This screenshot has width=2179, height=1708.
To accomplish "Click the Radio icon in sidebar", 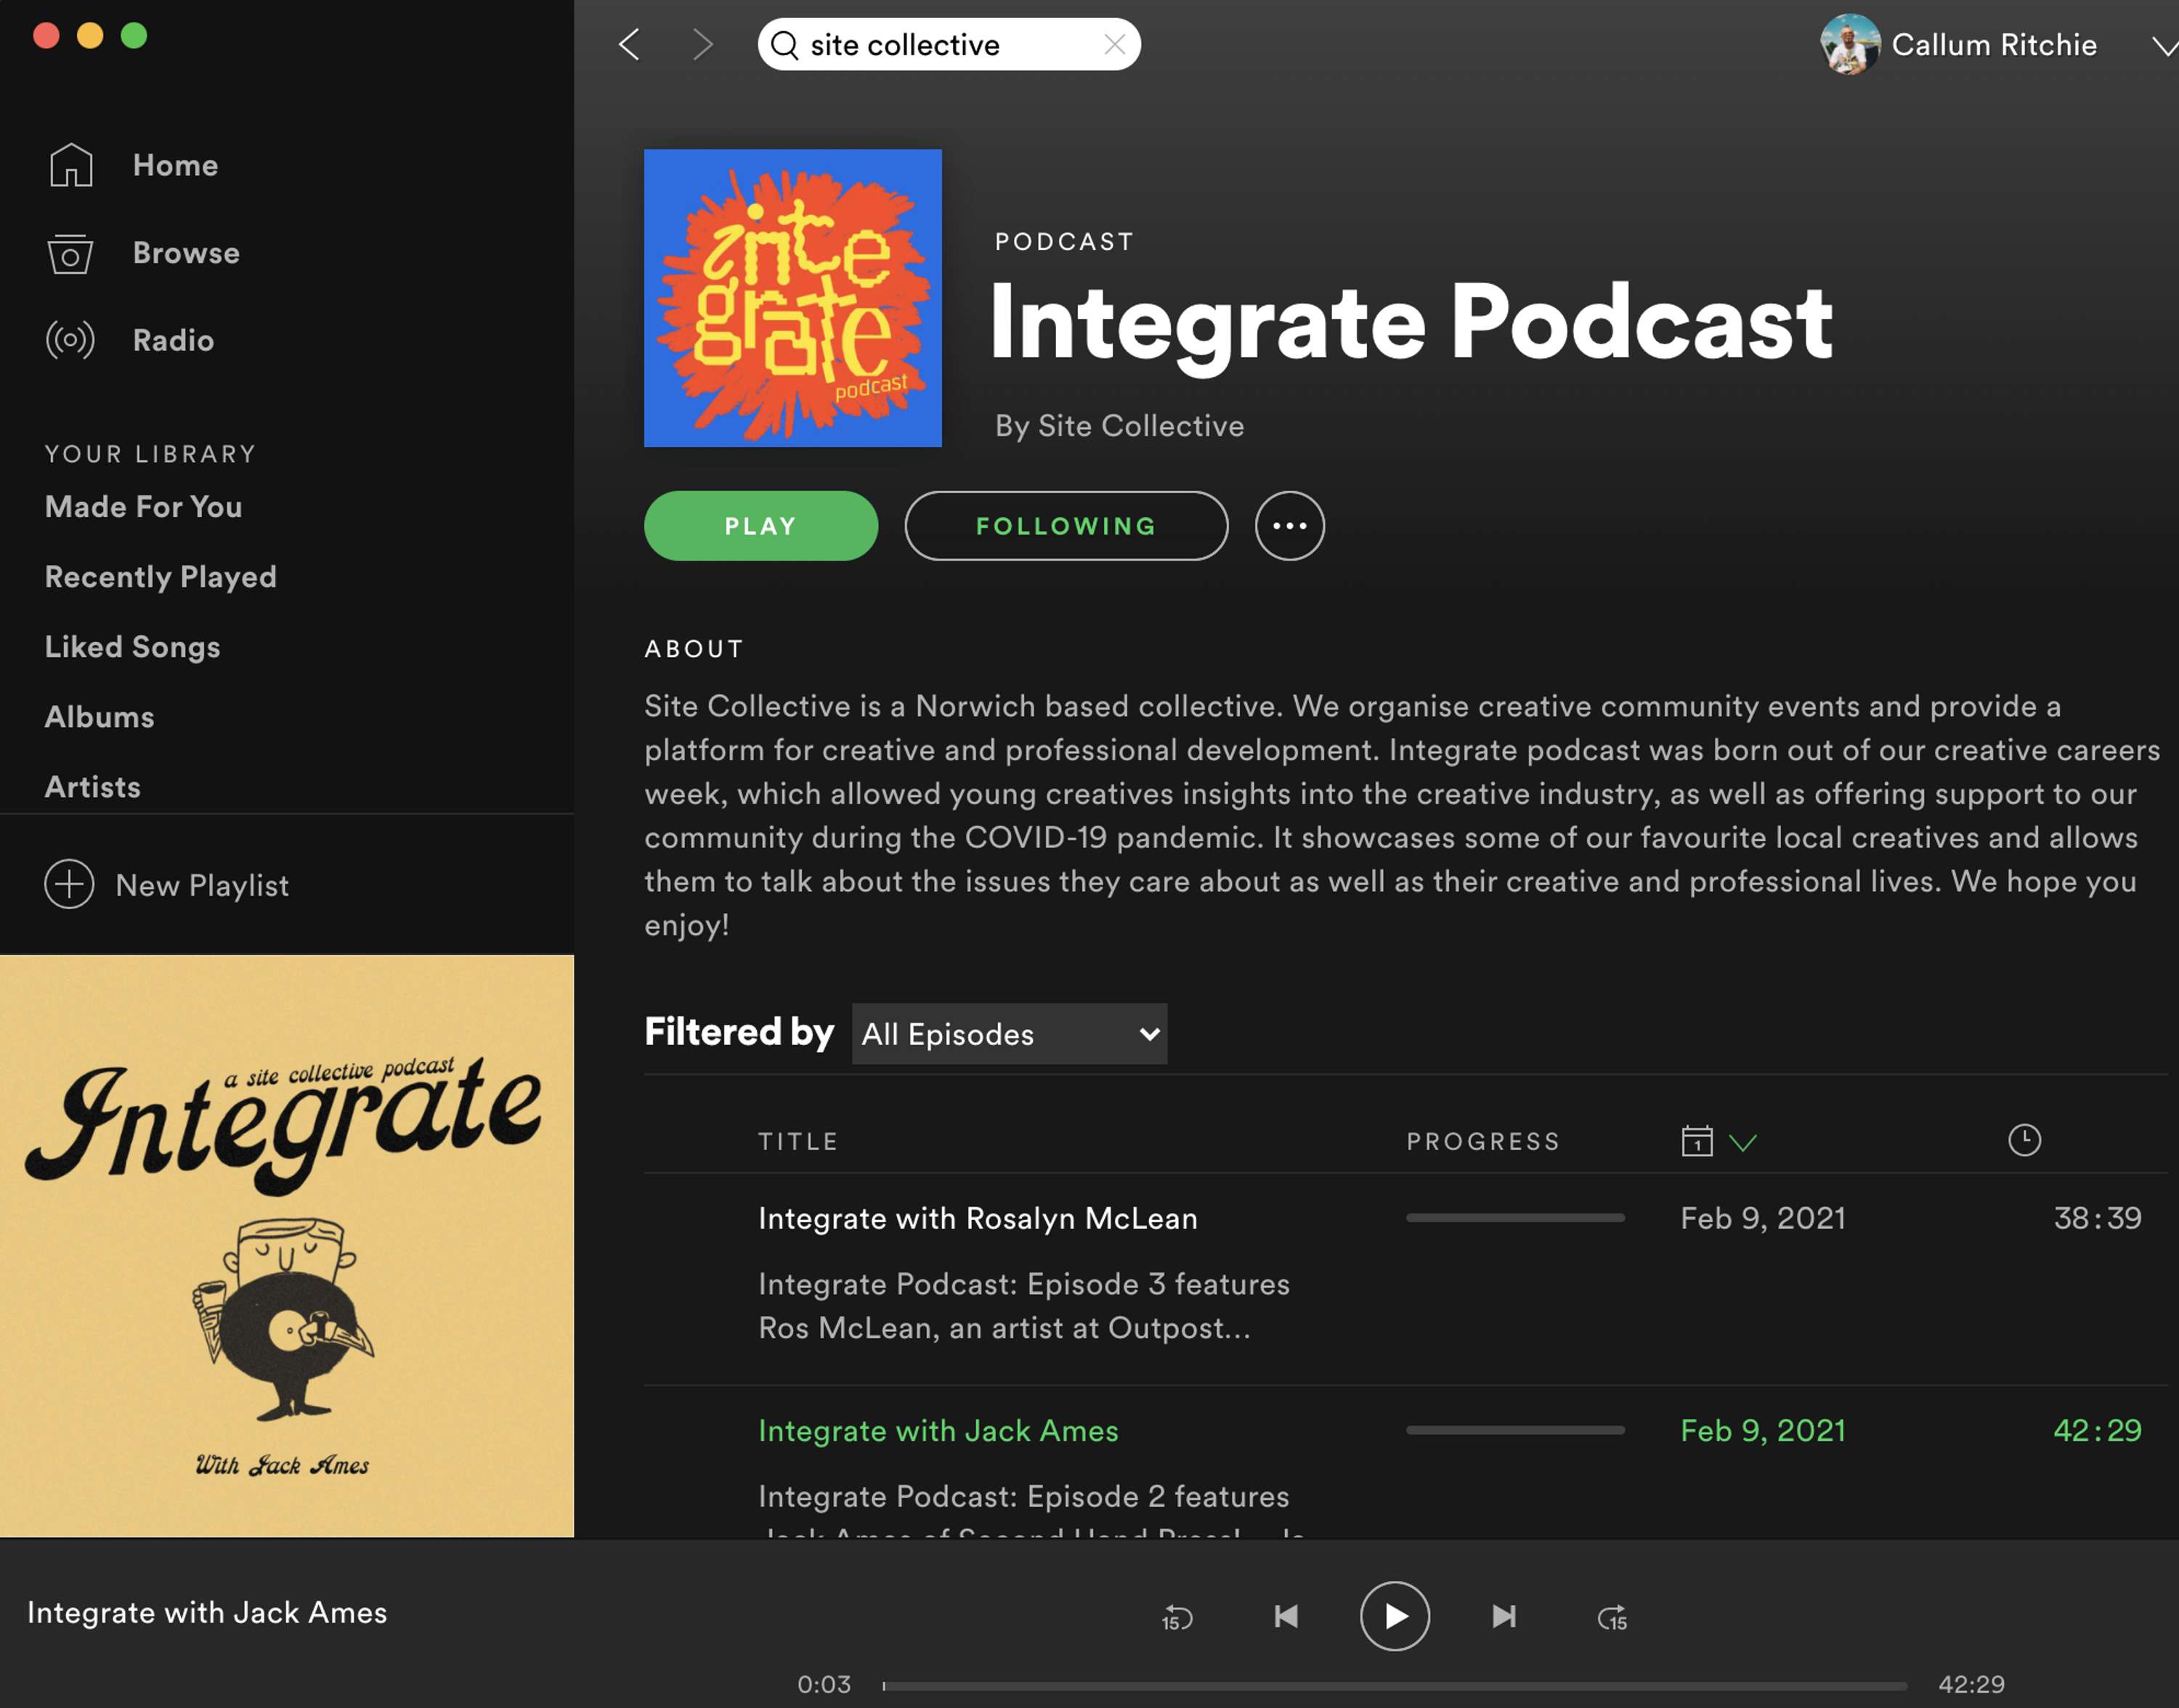I will pyautogui.click(x=70, y=340).
